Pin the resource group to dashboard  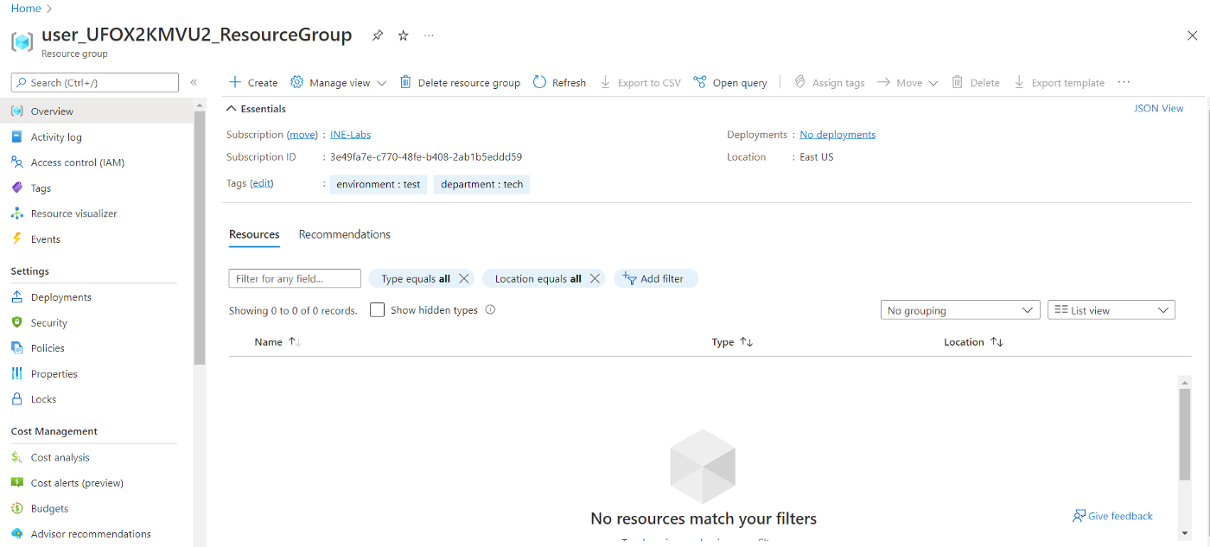[377, 35]
